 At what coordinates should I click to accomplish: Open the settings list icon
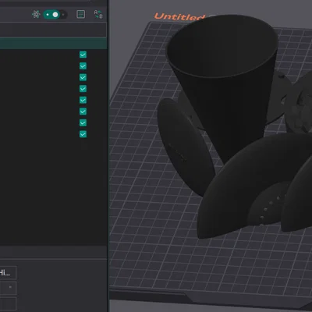(x=80, y=14)
